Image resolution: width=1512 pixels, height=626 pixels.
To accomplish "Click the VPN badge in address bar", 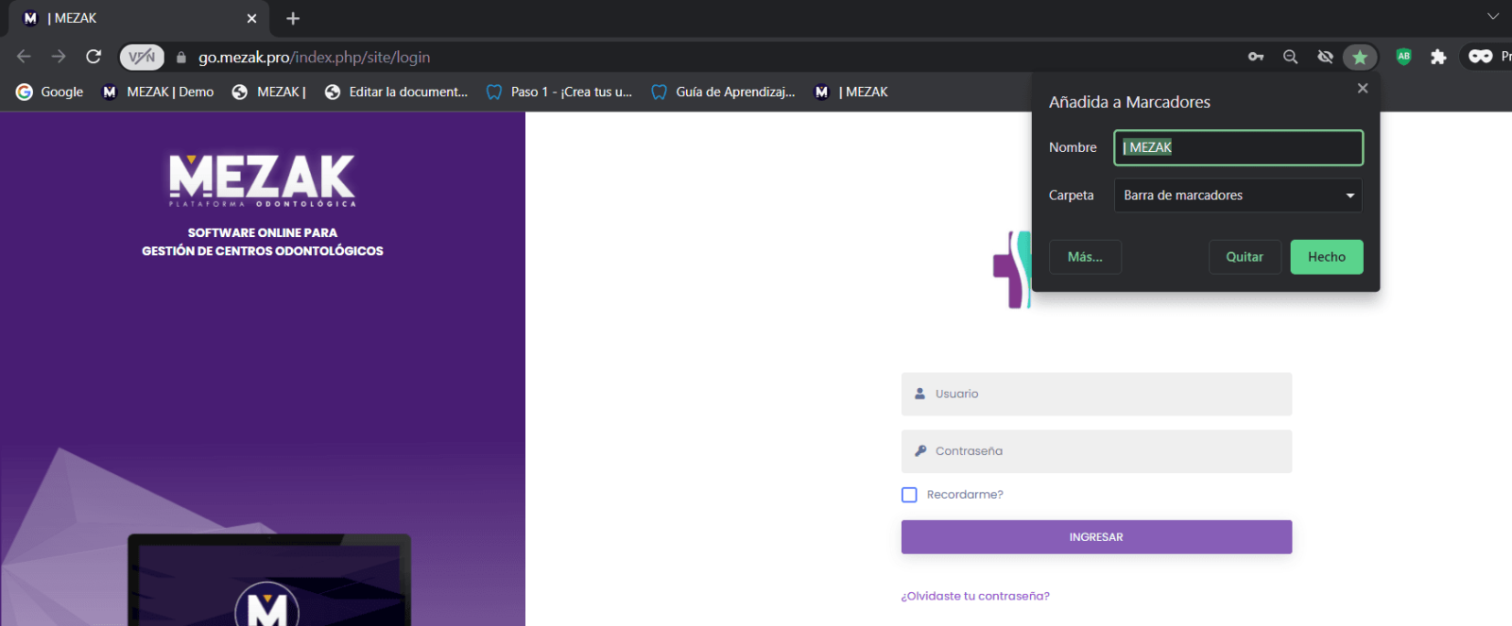I will tap(142, 57).
